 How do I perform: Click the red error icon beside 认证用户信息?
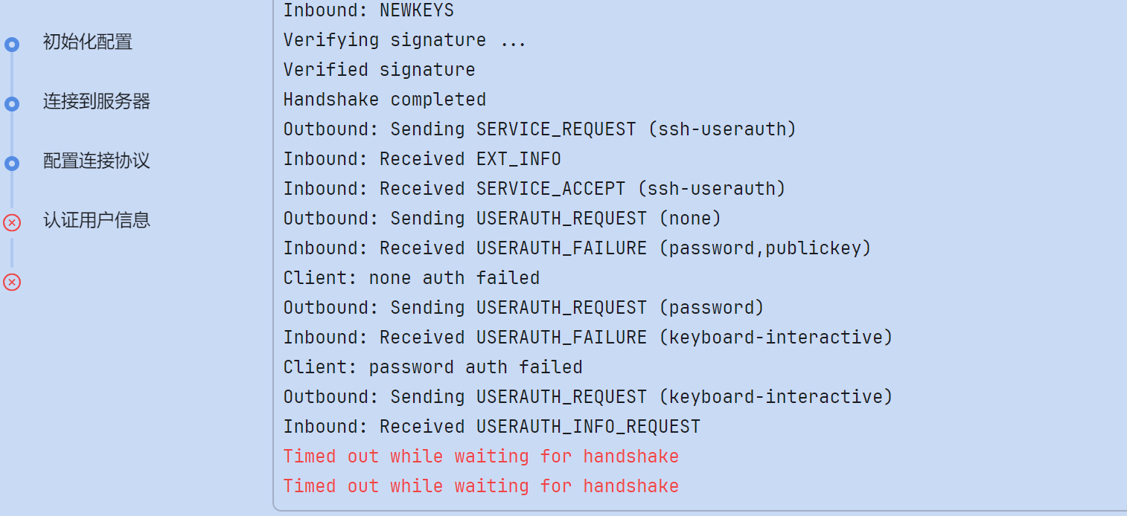(x=12, y=222)
